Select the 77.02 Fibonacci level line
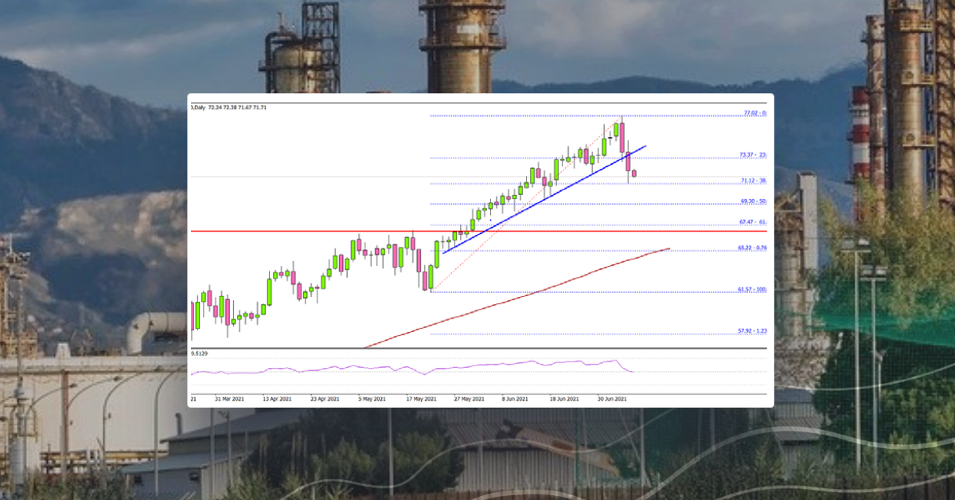 [x=557, y=115]
